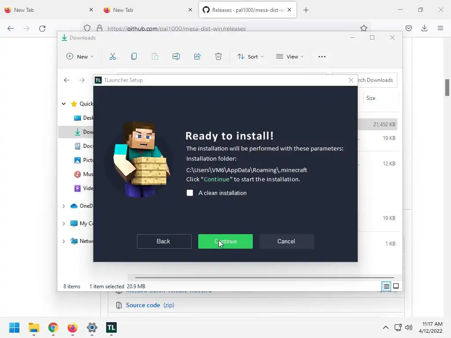Screen dimensions: 451x338
Task: Expand the Network tree node
Action: [63, 241]
